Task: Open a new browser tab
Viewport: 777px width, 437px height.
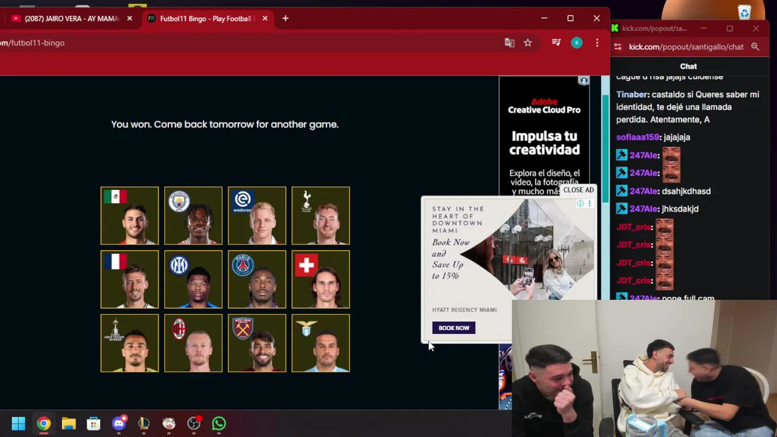Action: click(x=285, y=18)
